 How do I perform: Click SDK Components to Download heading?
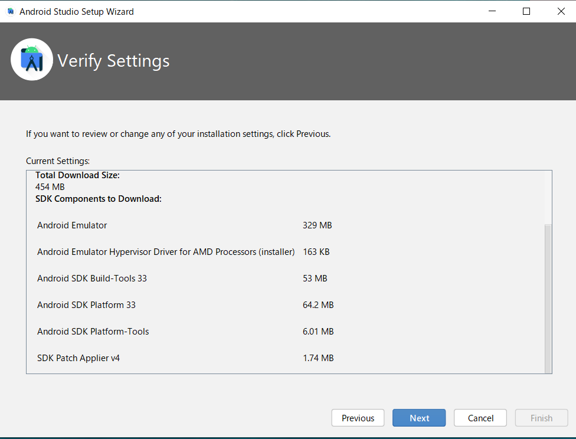[99, 199]
